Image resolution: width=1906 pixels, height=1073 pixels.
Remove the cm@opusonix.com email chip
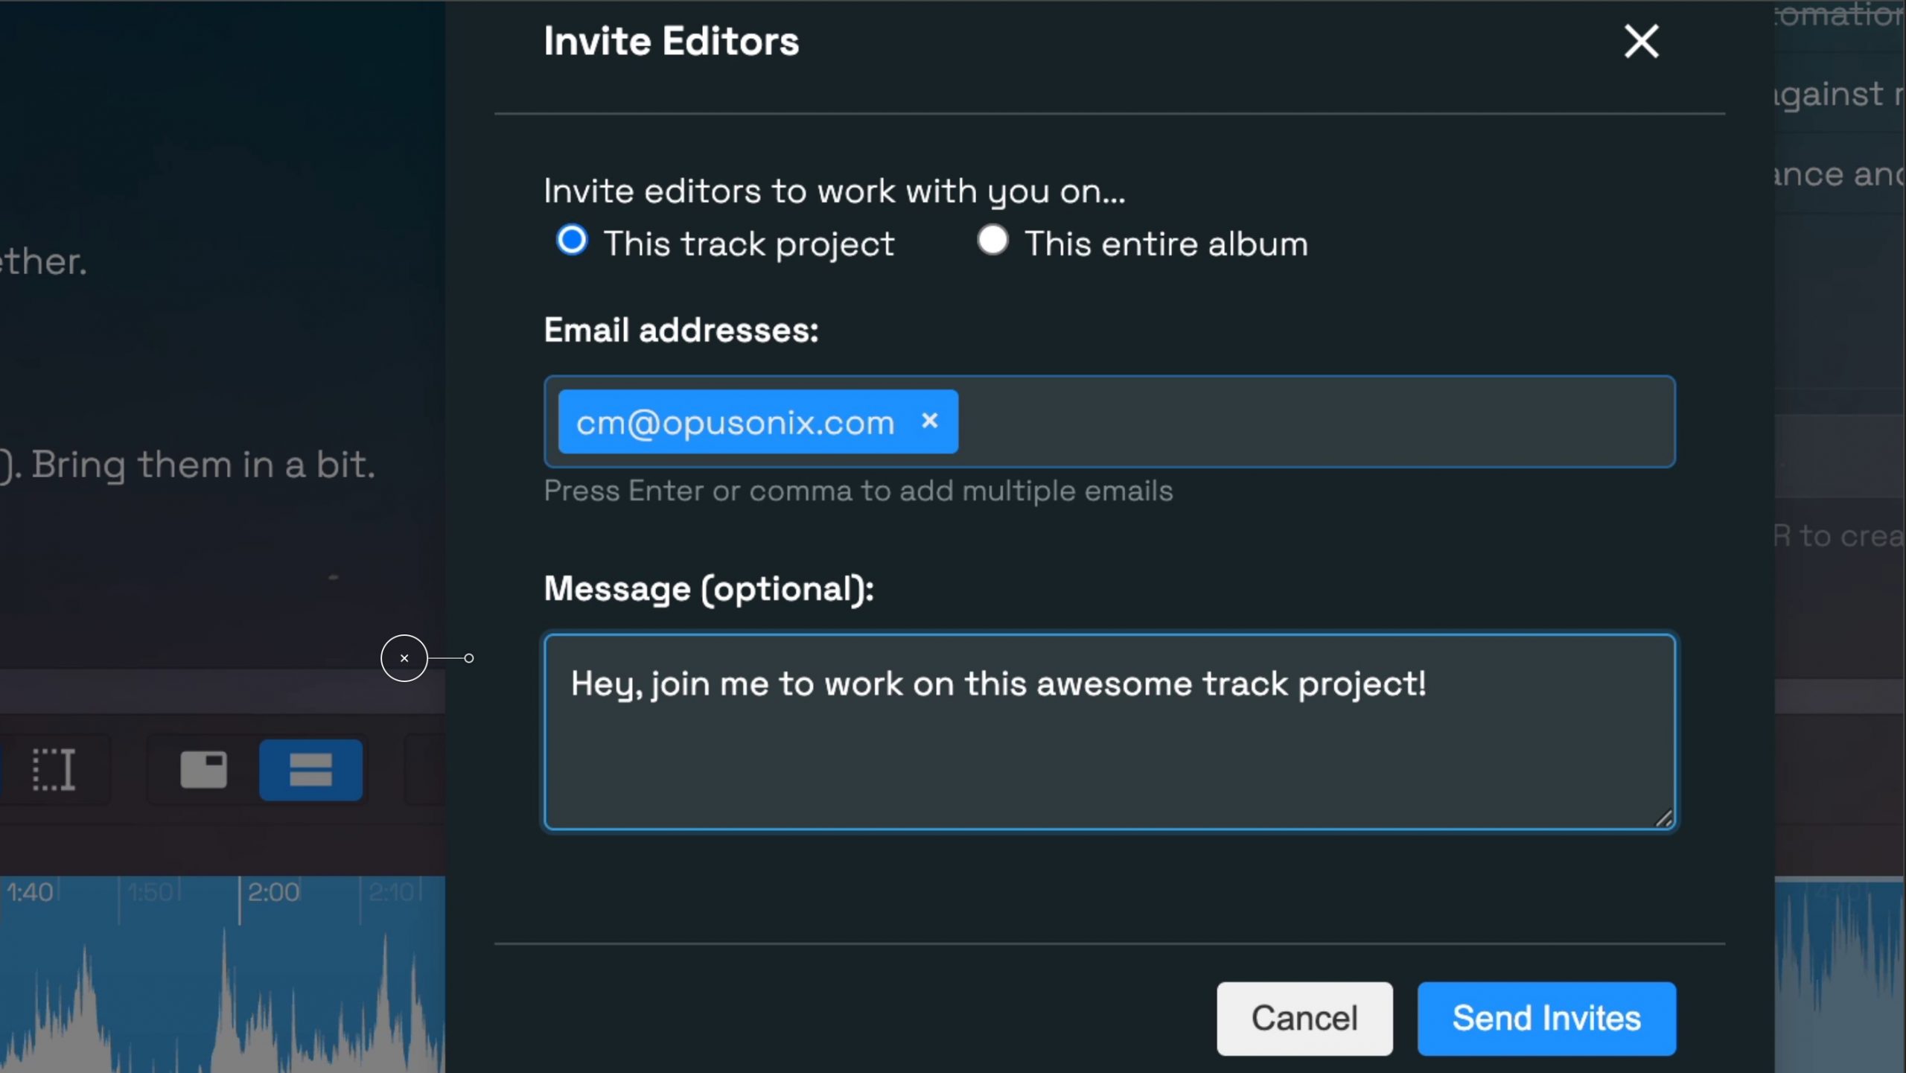tap(929, 421)
